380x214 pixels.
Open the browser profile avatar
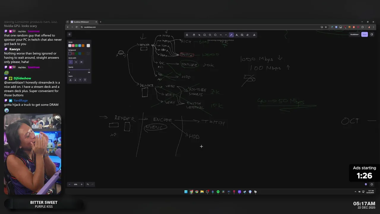[369, 27]
